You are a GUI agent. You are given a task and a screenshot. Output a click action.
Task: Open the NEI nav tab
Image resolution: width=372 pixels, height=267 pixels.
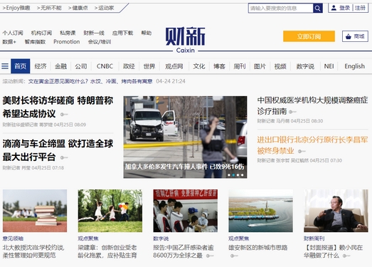[329, 66]
